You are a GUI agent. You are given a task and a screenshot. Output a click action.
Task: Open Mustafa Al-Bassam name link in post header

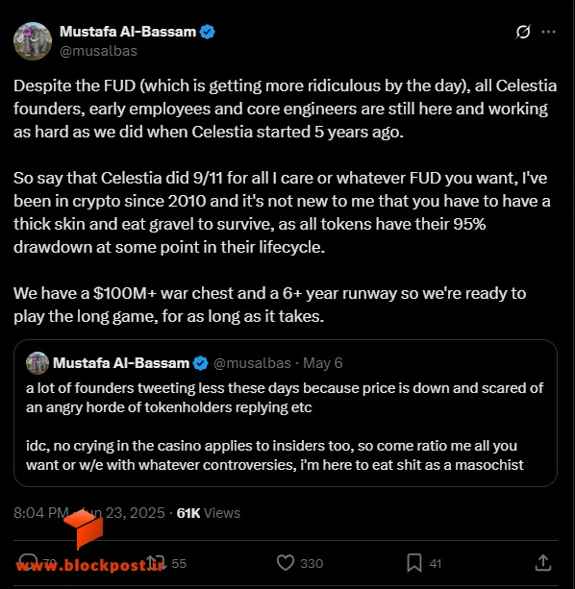tap(128, 32)
